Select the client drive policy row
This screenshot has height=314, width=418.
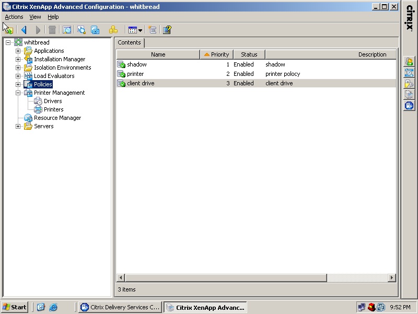point(256,83)
